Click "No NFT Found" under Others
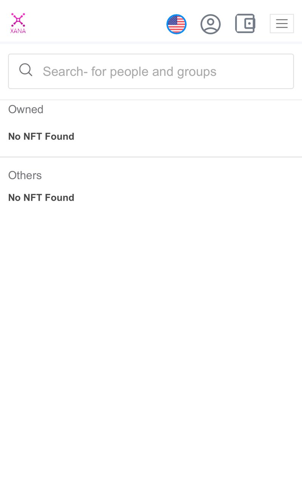The image size is (302, 502). point(41,198)
